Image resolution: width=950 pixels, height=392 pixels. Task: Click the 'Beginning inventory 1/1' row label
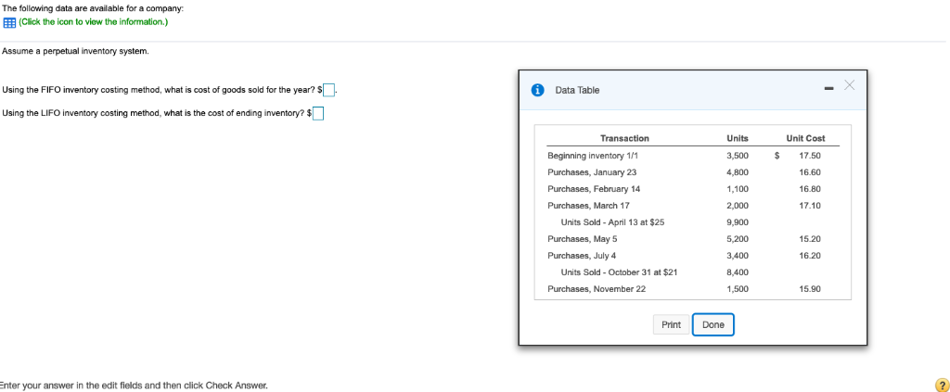593,156
